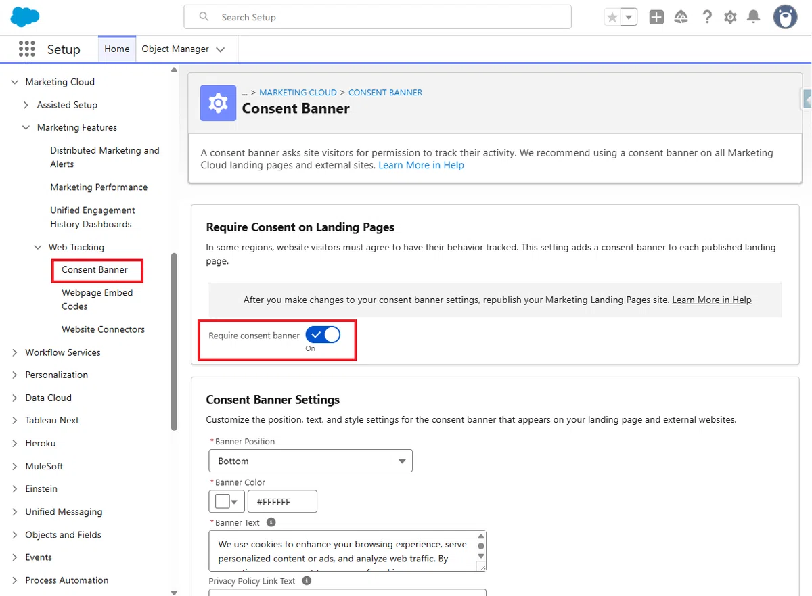Open the Object Manager tab chevron menu
Viewport: 812px width, 596px height.
[x=221, y=49]
